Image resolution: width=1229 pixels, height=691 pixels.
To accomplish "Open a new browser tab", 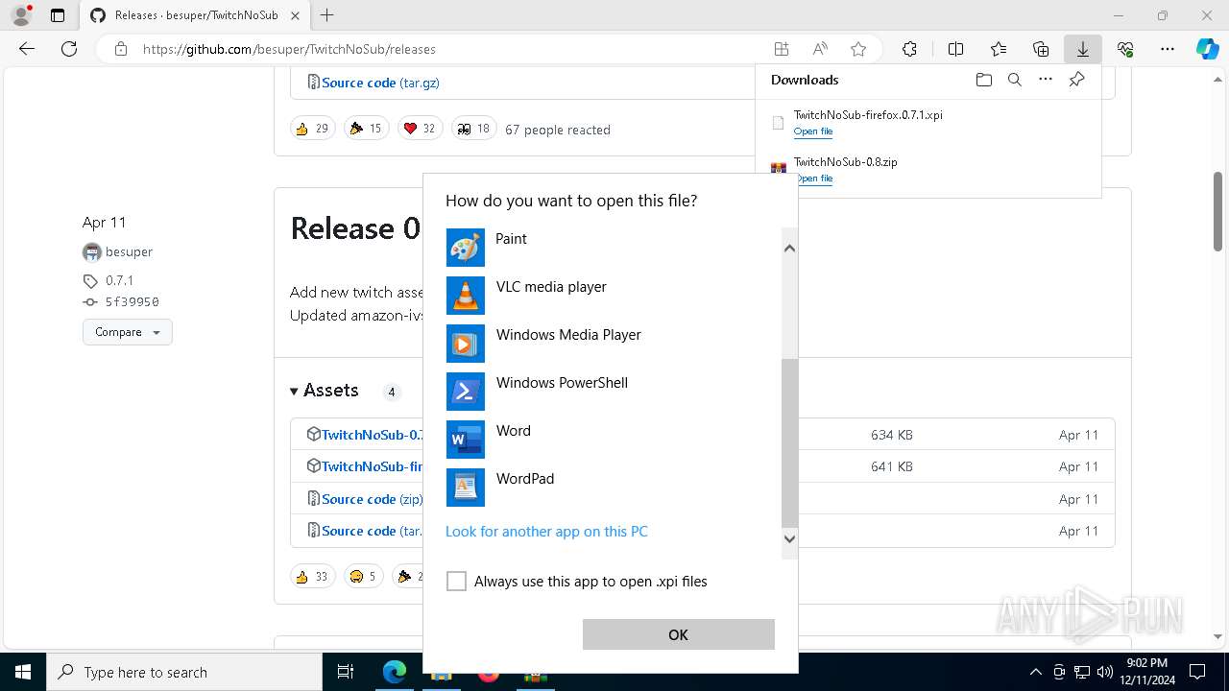I will tap(327, 15).
